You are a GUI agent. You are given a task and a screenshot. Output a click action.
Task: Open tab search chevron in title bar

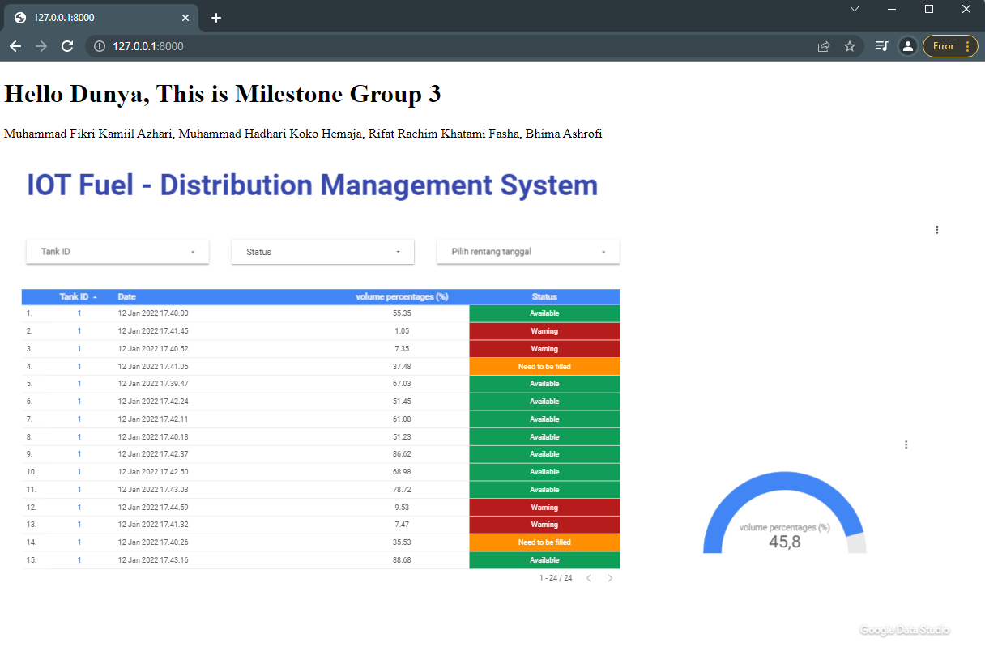click(x=855, y=9)
